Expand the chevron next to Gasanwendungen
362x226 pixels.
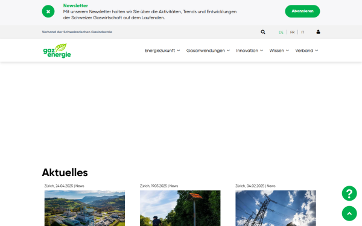(x=228, y=51)
